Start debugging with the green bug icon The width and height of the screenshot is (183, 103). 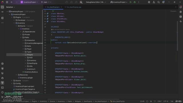[135, 2]
